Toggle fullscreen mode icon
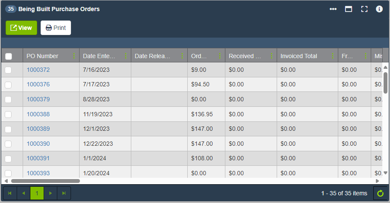This screenshot has height=203, width=390. click(364, 9)
